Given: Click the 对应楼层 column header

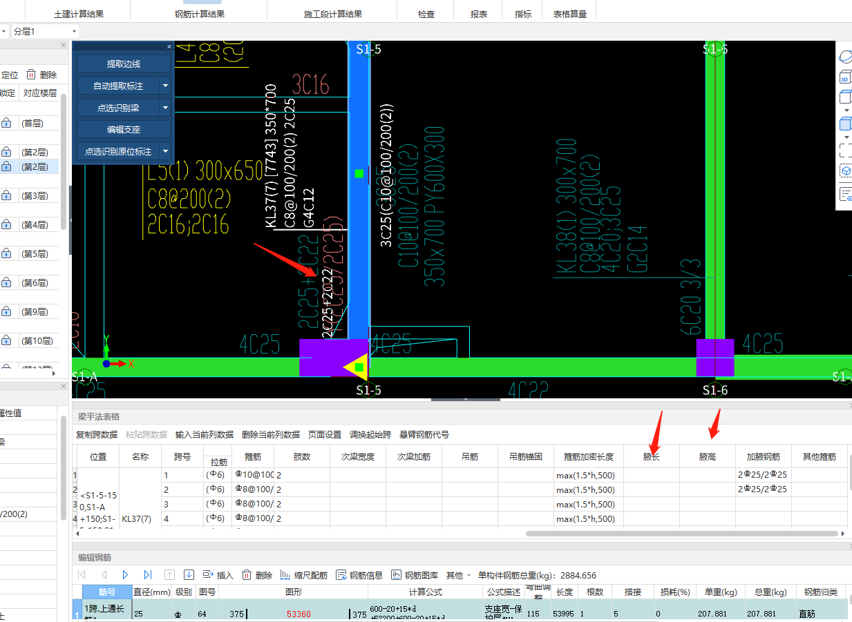Looking at the screenshot, I should pyautogui.click(x=40, y=93).
